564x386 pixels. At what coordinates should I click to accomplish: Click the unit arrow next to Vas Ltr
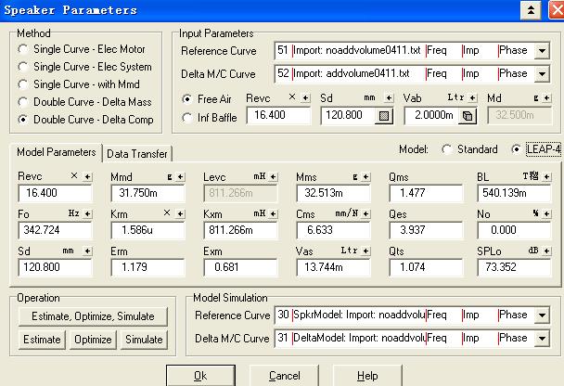coord(365,251)
